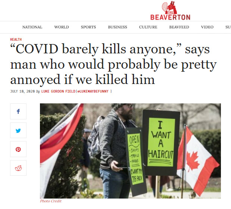231x209 pixels.
Task: Open the Business section
Action: coord(118,27)
